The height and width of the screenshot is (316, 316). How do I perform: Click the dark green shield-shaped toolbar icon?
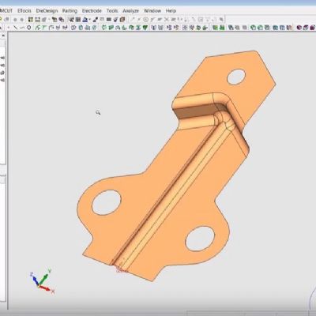click(x=145, y=28)
